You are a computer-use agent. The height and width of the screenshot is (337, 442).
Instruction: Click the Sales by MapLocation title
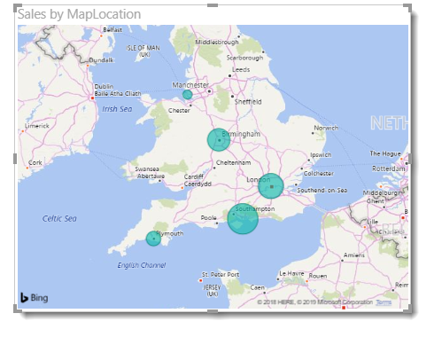tap(79, 14)
